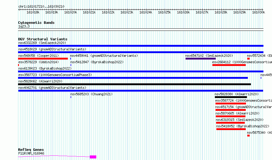Click the 1q23.3 band label
This screenshot has height=160, width=272.
tap(24, 26)
